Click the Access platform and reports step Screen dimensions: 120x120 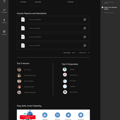click(109, 3)
